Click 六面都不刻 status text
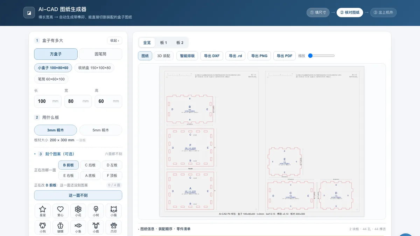420x236 pixels. click(113, 154)
